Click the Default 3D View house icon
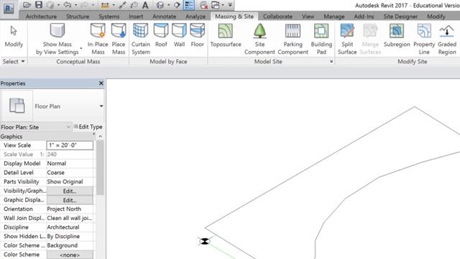The height and width of the screenshot is (259, 460). (160, 5)
